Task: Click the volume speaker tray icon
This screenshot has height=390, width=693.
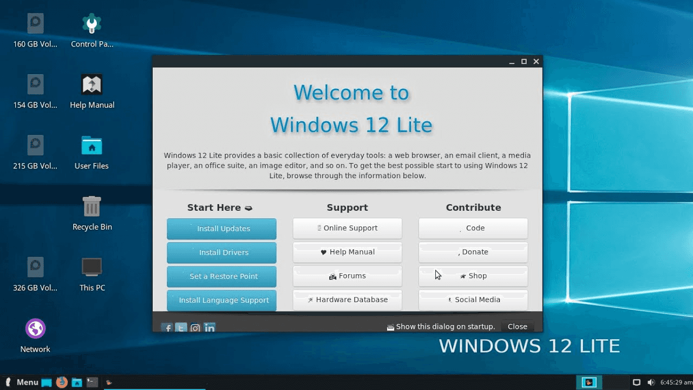Action: 651,382
